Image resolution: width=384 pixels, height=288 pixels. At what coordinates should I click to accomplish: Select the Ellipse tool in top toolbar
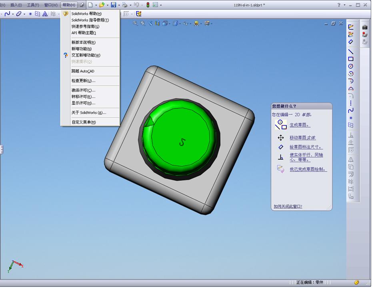point(19,14)
